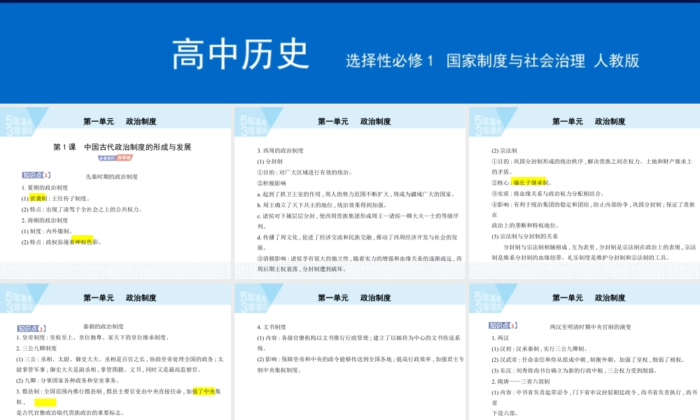This screenshot has height=420, width=700.
Task: Click the large title 高中历史
Action: (x=241, y=54)
